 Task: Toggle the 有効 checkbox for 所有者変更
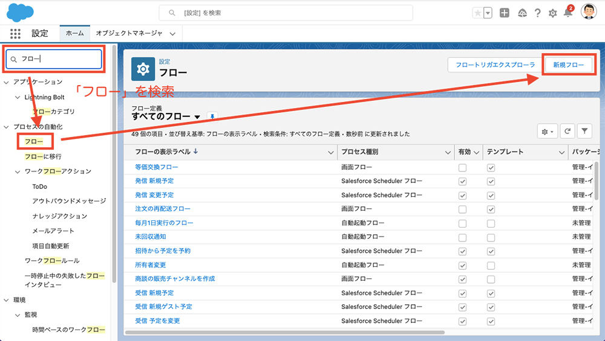click(x=463, y=265)
